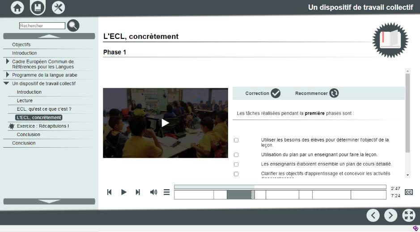The image size is (420, 232).
Task: Go to previous page arrow
Action: click(373, 215)
